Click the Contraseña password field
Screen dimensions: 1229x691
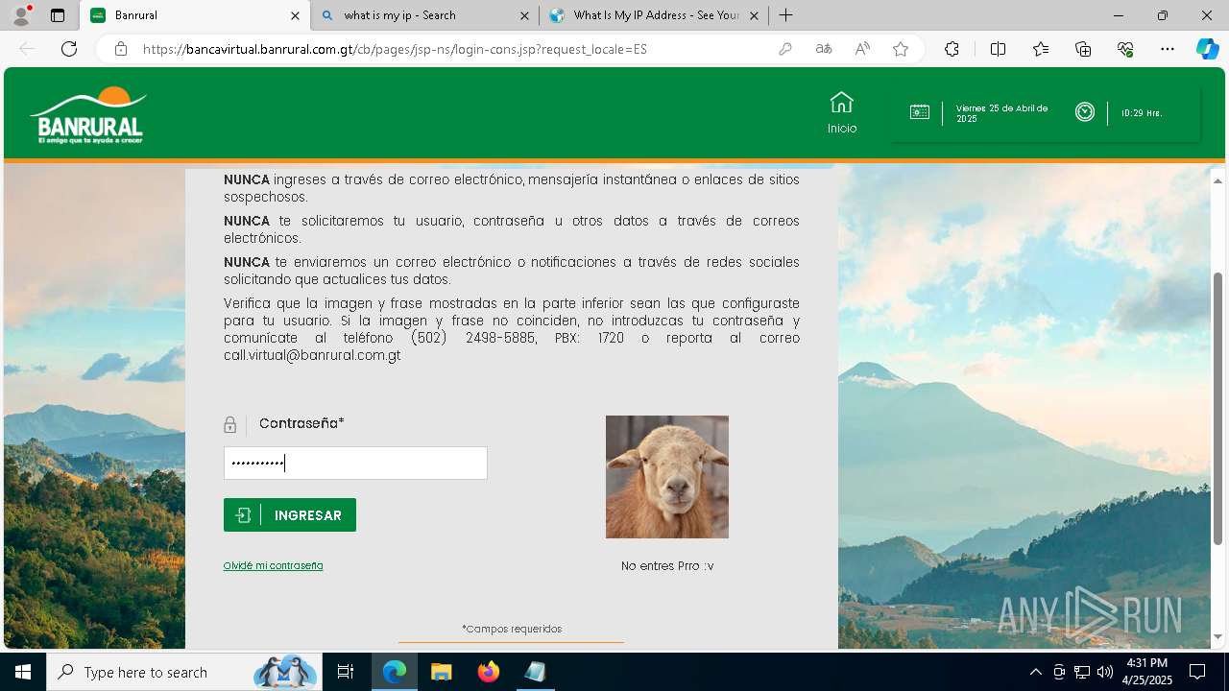point(355,463)
